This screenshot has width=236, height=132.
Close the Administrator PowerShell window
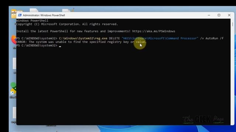(x=229, y=15)
